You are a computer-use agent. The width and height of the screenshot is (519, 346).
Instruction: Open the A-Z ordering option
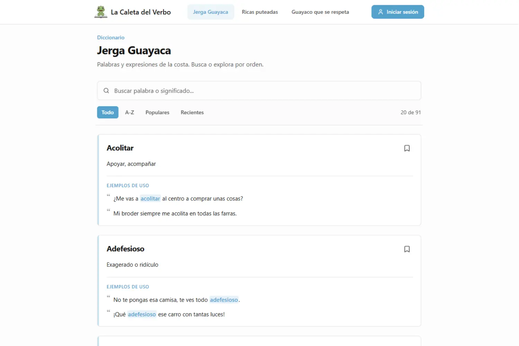tap(130, 112)
